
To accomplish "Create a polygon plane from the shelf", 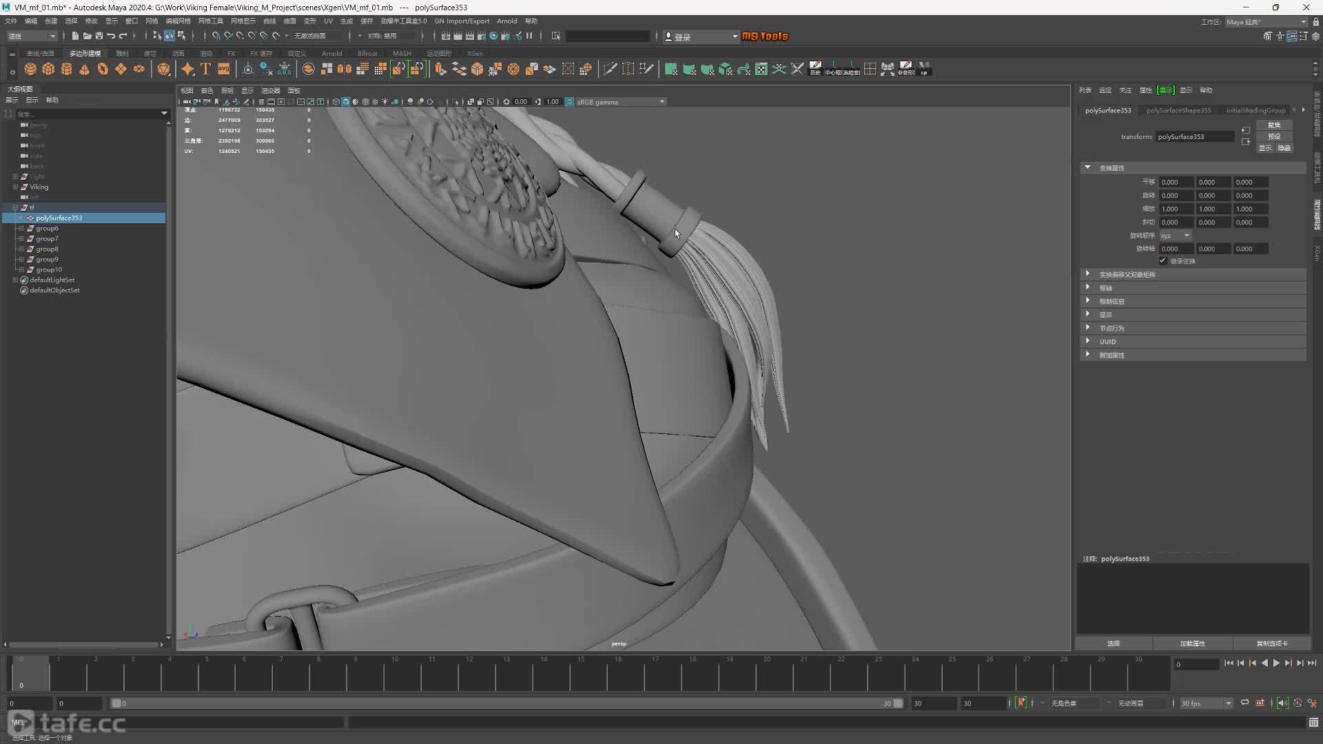I will 121,69.
